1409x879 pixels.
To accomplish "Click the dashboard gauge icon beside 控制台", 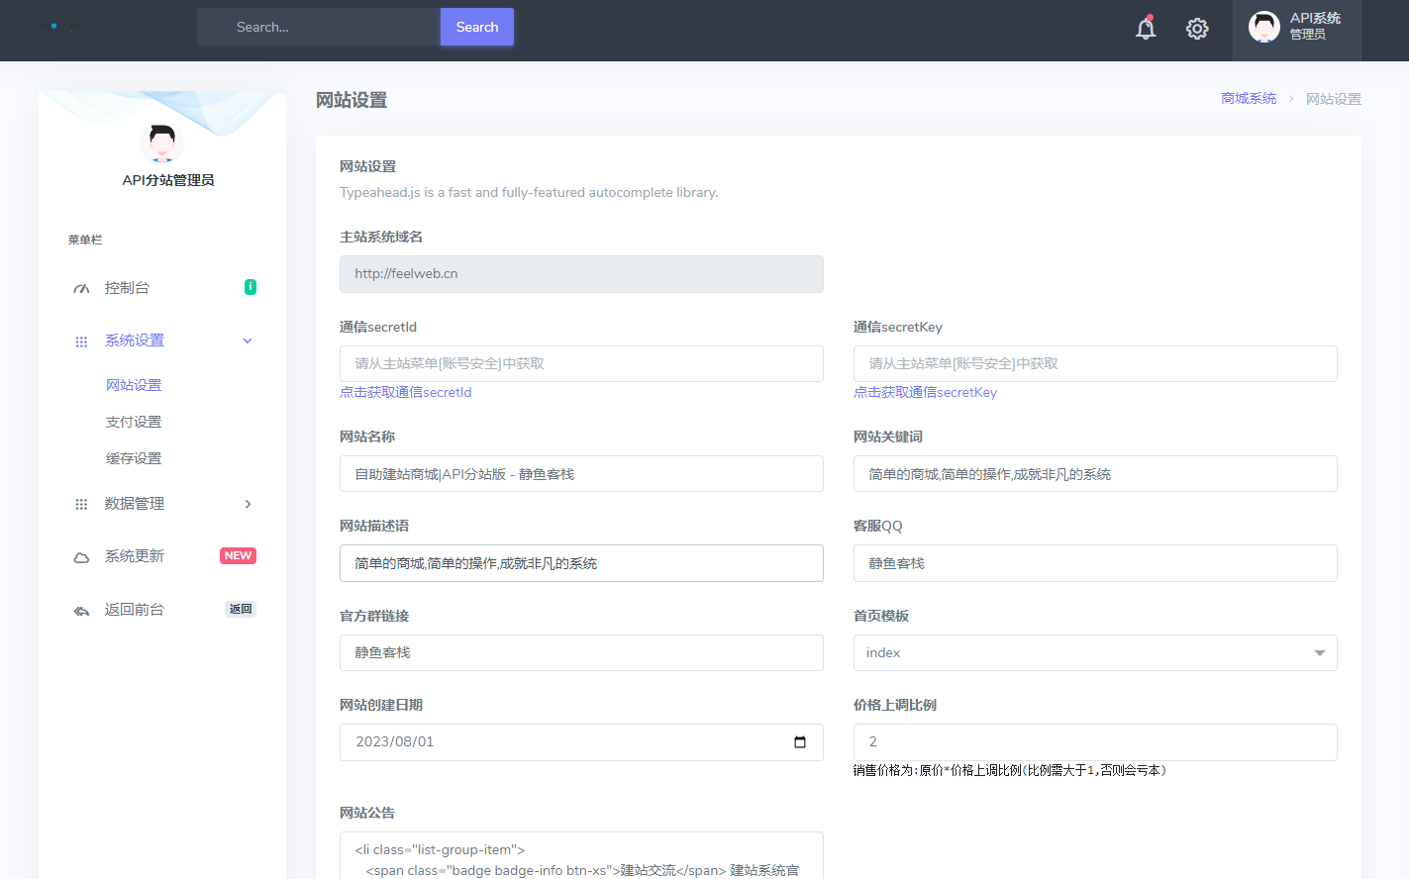I will point(81,289).
